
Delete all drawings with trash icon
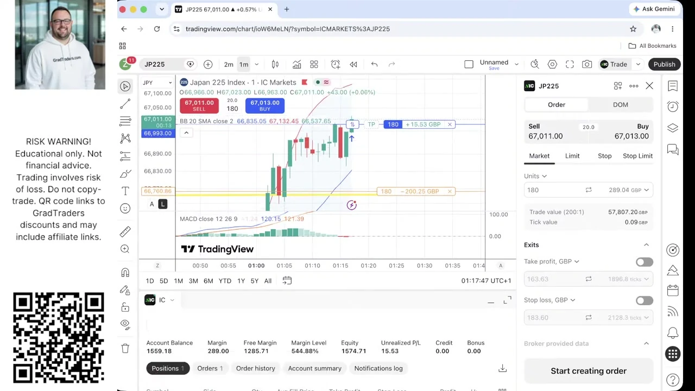coord(125,349)
